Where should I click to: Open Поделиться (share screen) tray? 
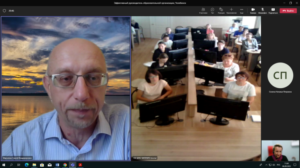tap(273, 10)
